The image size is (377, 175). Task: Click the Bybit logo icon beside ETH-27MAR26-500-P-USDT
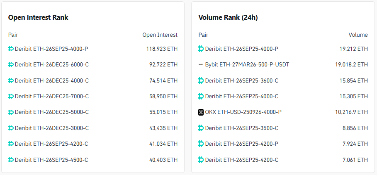[201, 65]
